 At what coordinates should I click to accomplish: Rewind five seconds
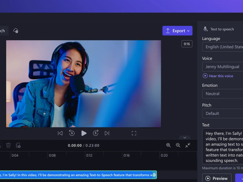coord(72,133)
